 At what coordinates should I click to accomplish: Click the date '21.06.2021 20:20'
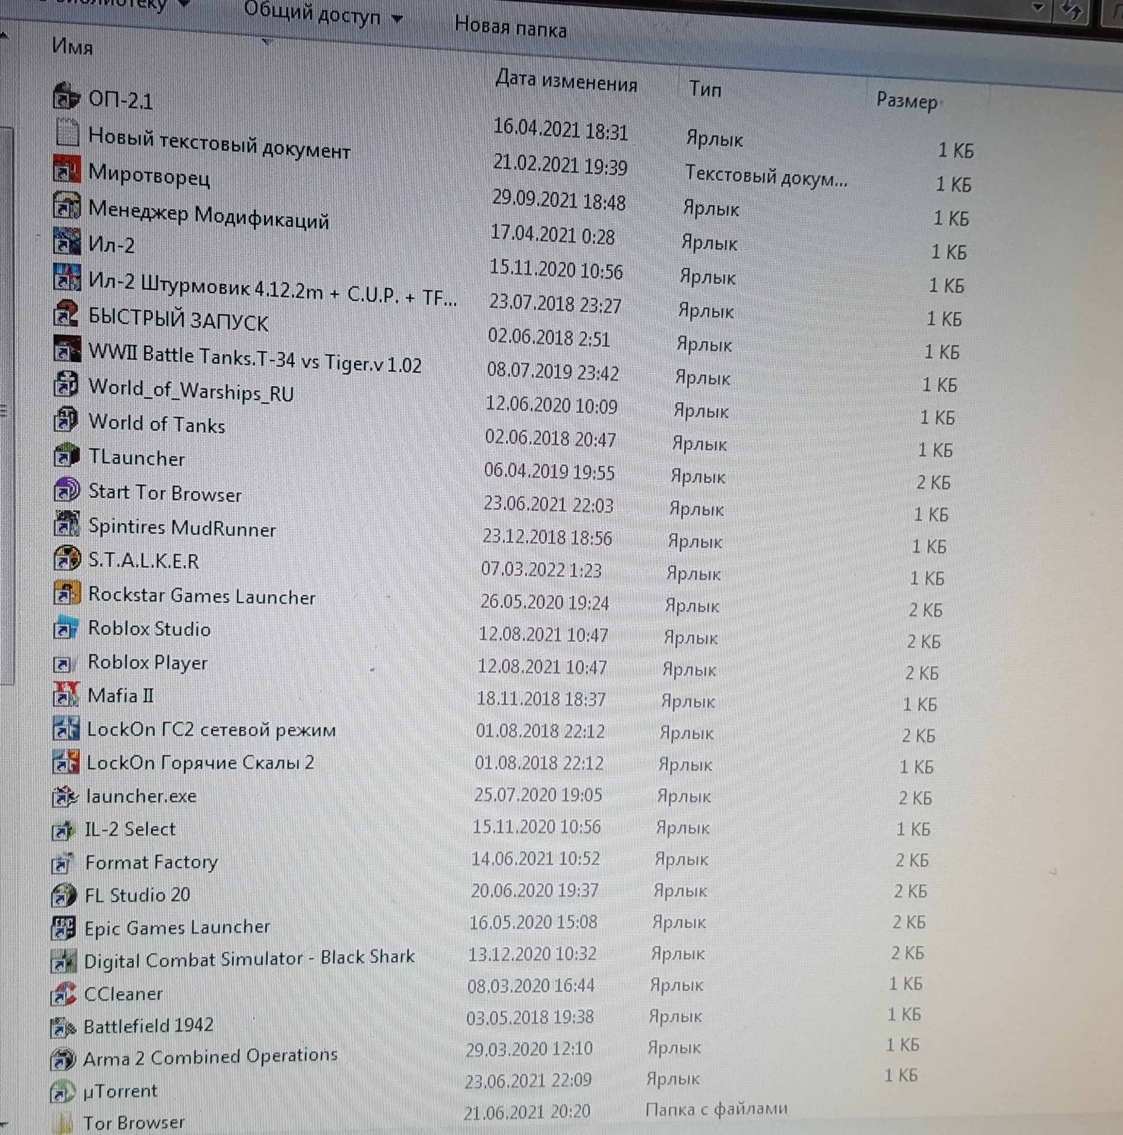(527, 1112)
